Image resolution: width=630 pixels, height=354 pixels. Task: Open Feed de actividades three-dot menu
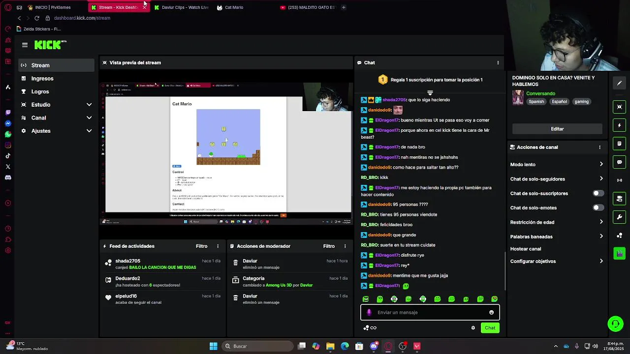218,246
